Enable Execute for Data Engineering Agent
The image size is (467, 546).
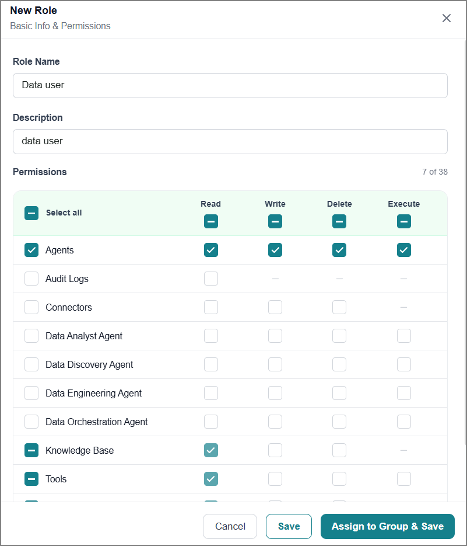pos(403,393)
